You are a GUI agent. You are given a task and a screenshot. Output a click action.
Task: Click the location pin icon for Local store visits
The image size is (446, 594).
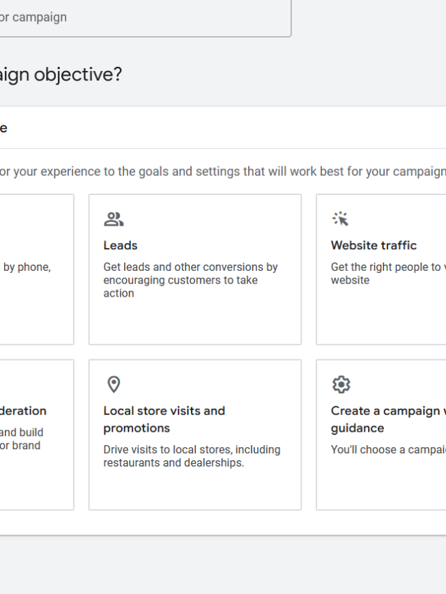pyautogui.click(x=114, y=384)
